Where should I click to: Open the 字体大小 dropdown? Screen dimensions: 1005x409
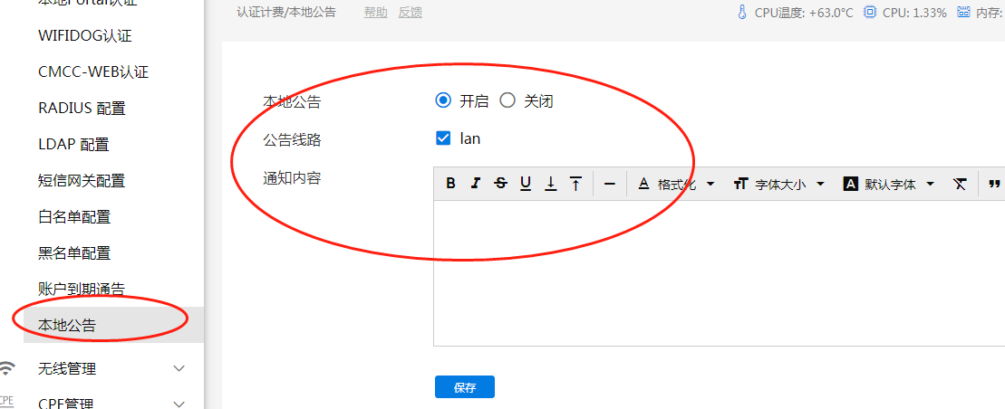[778, 184]
